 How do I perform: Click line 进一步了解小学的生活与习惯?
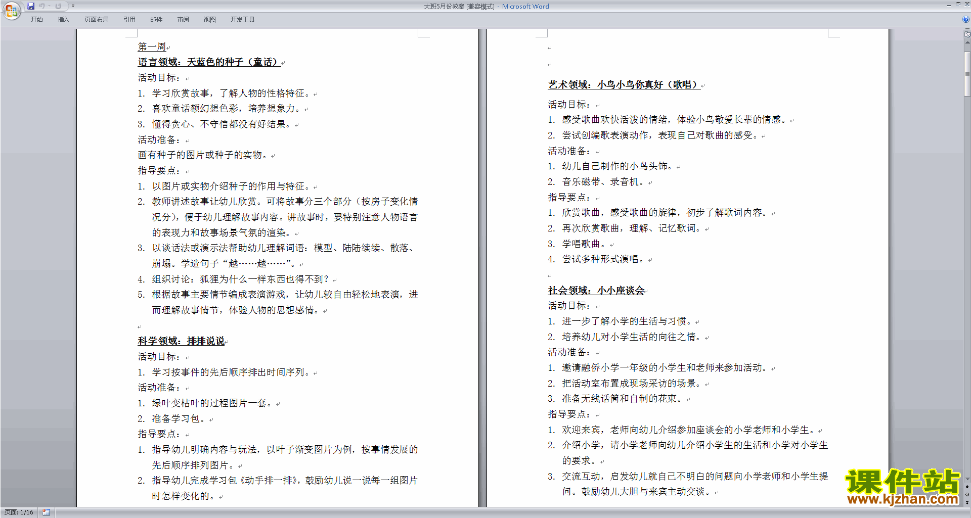627,321
